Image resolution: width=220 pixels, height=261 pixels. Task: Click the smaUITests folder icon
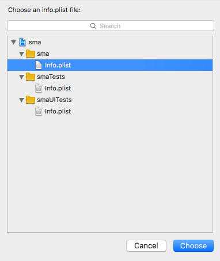pos(31,100)
